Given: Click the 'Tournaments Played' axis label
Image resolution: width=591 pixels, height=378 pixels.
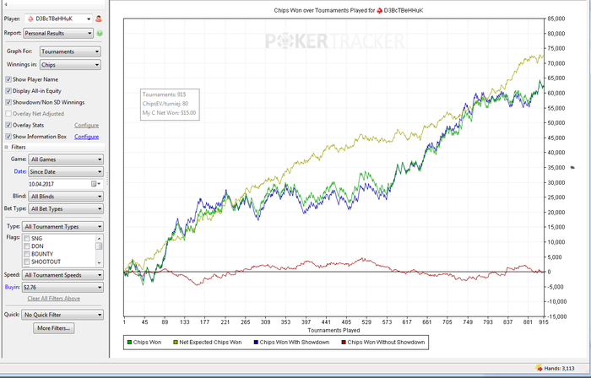Looking at the screenshot, I should (x=333, y=330).
